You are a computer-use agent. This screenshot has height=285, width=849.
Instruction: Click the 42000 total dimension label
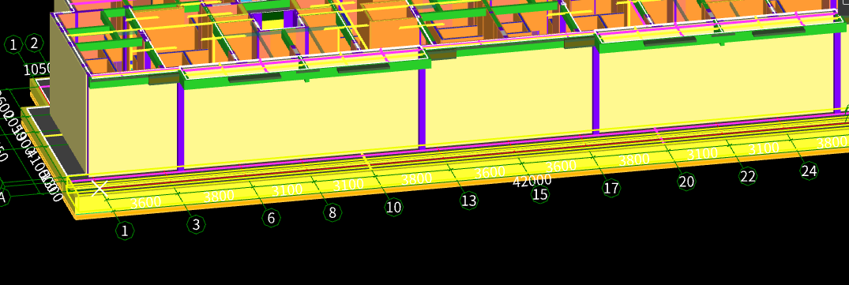[x=532, y=180]
